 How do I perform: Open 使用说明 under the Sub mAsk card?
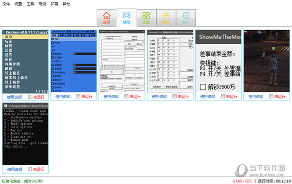63,97
